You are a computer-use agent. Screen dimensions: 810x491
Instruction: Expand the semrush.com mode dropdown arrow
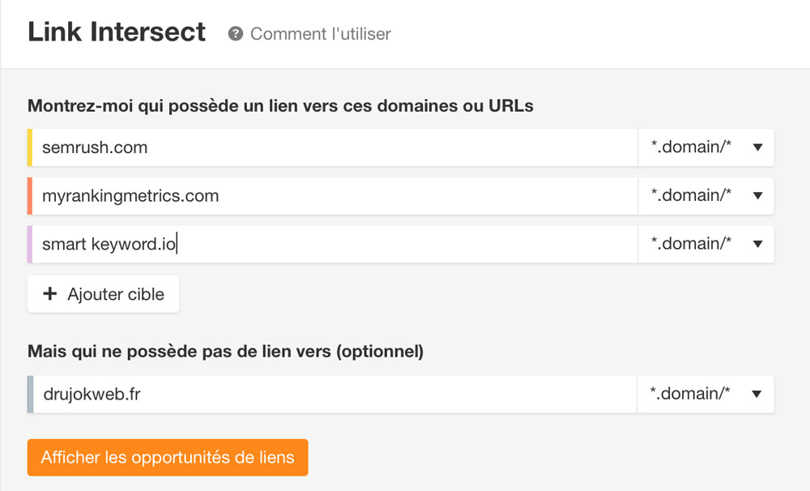tap(757, 147)
